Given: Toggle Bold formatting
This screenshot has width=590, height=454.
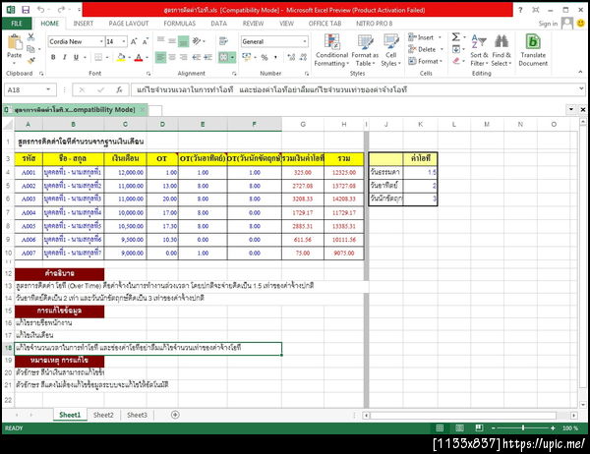Looking at the screenshot, I should (53, 57).
